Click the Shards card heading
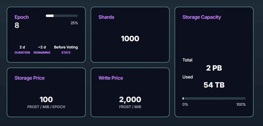 click(x=106, y=17)
